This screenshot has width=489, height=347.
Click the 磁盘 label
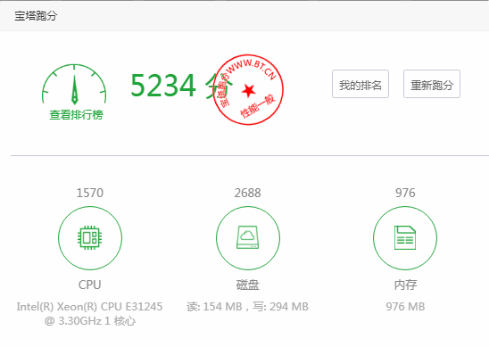tap(247, 285)
